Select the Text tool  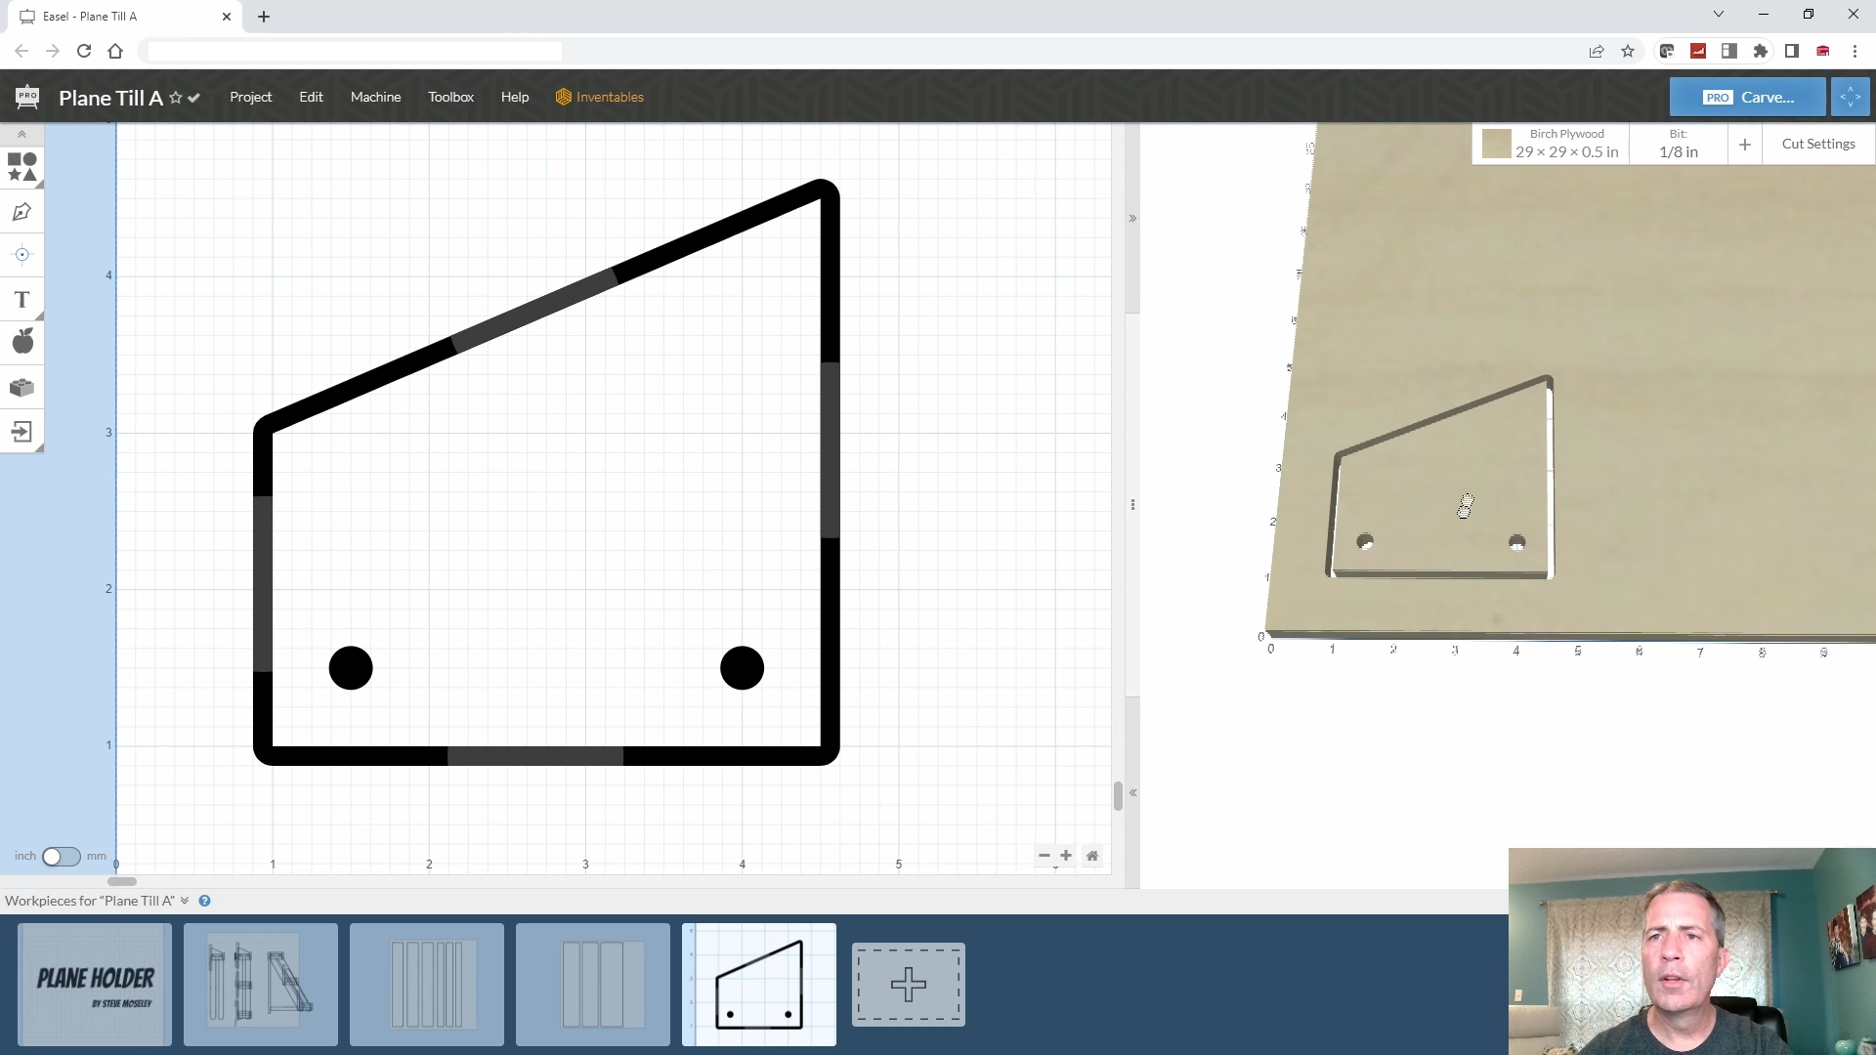click(x=21, y=300)
